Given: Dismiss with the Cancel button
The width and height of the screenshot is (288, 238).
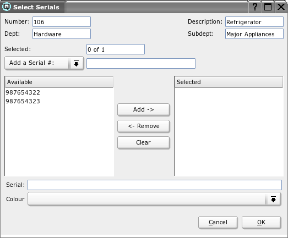Looking at the screenshot, I should [x=218, y=223].
